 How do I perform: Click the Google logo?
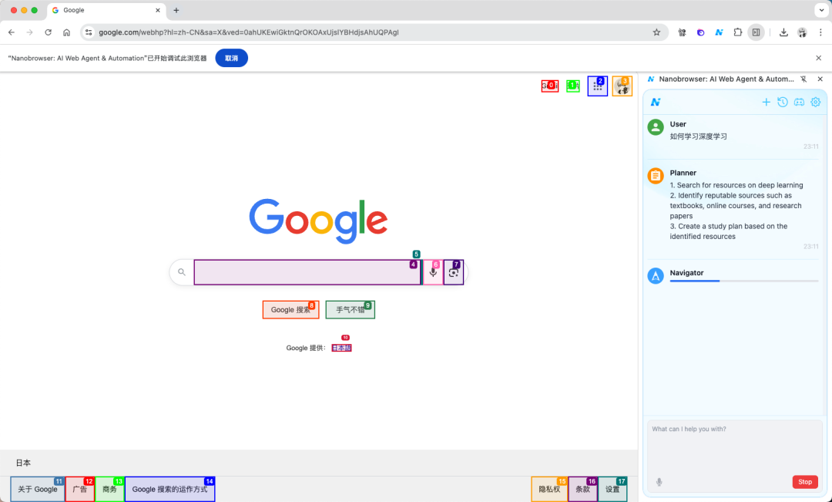tap(318, 221)
